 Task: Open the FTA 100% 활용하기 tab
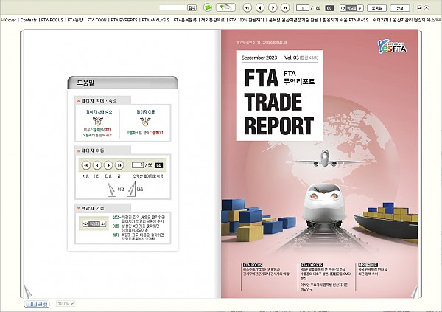click(246, 20)
